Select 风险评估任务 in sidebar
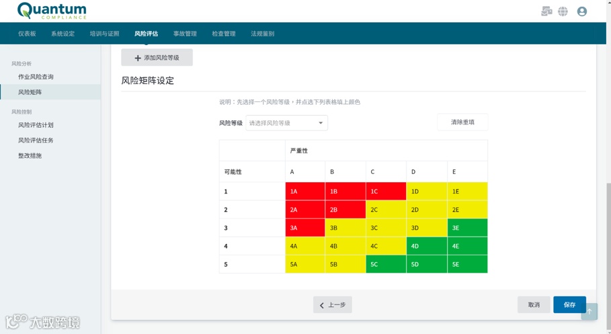611x334 pixels. point(50,140)
